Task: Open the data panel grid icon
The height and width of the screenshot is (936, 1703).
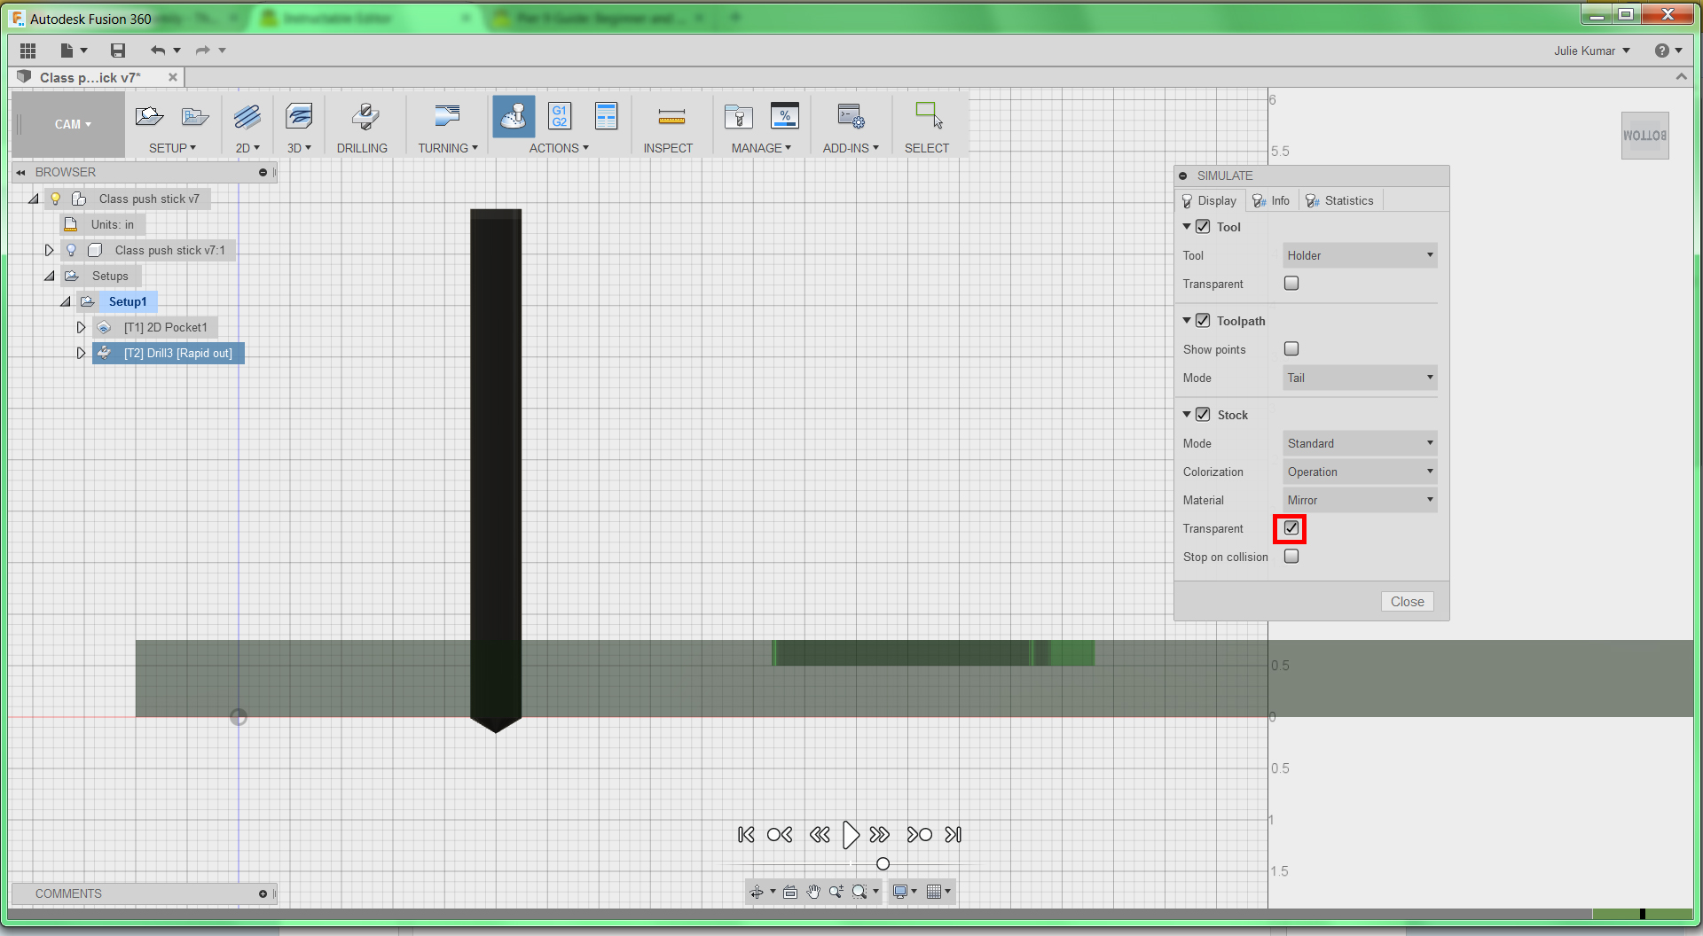Action: (x=27, y=51)
